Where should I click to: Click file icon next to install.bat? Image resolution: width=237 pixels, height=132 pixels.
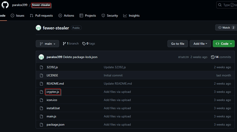tap(41, 108)
